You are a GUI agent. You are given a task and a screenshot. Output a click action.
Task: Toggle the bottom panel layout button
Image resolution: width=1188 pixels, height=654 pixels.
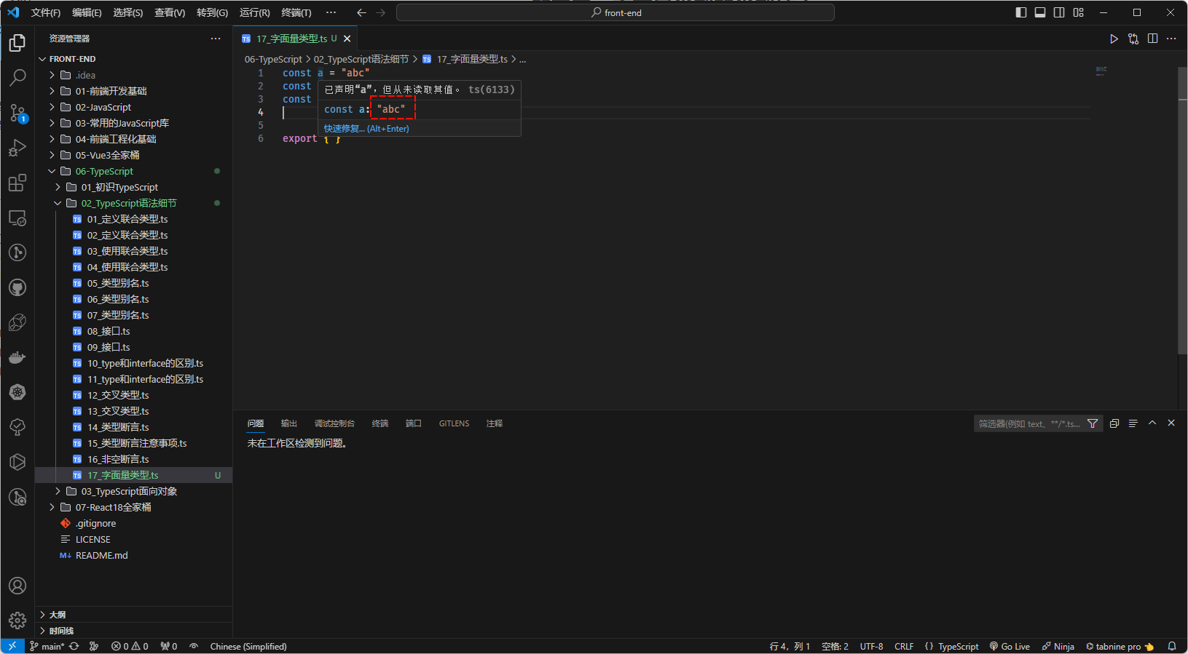[x=1040, y=12]
